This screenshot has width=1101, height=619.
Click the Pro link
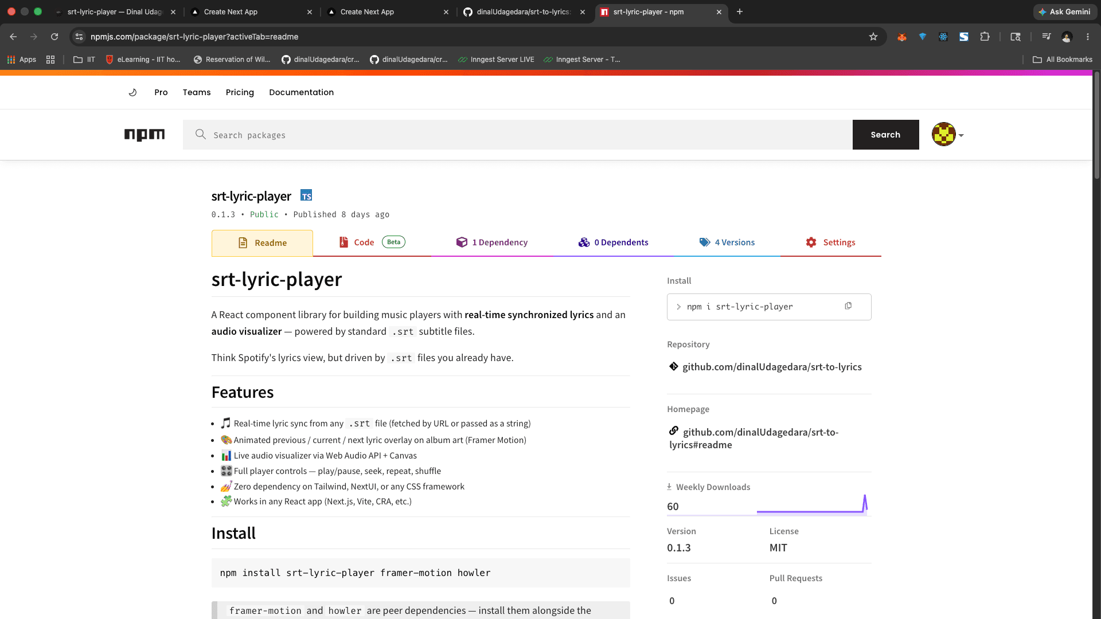161,92
